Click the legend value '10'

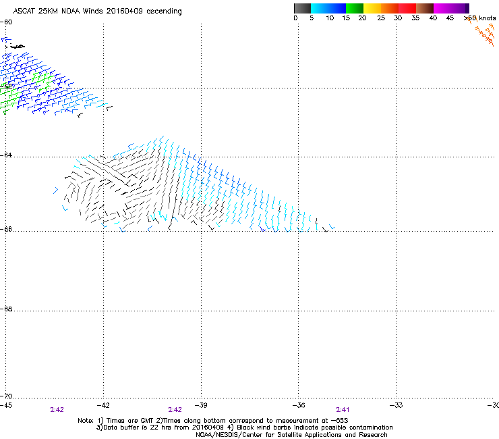[x=330, y=18]
